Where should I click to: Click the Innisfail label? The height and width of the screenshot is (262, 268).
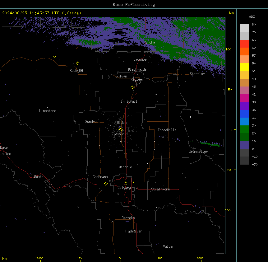click(x=129, y=101)
